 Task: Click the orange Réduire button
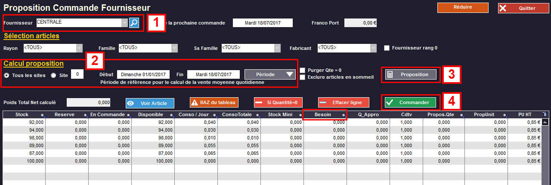click(x=463, y=7)
